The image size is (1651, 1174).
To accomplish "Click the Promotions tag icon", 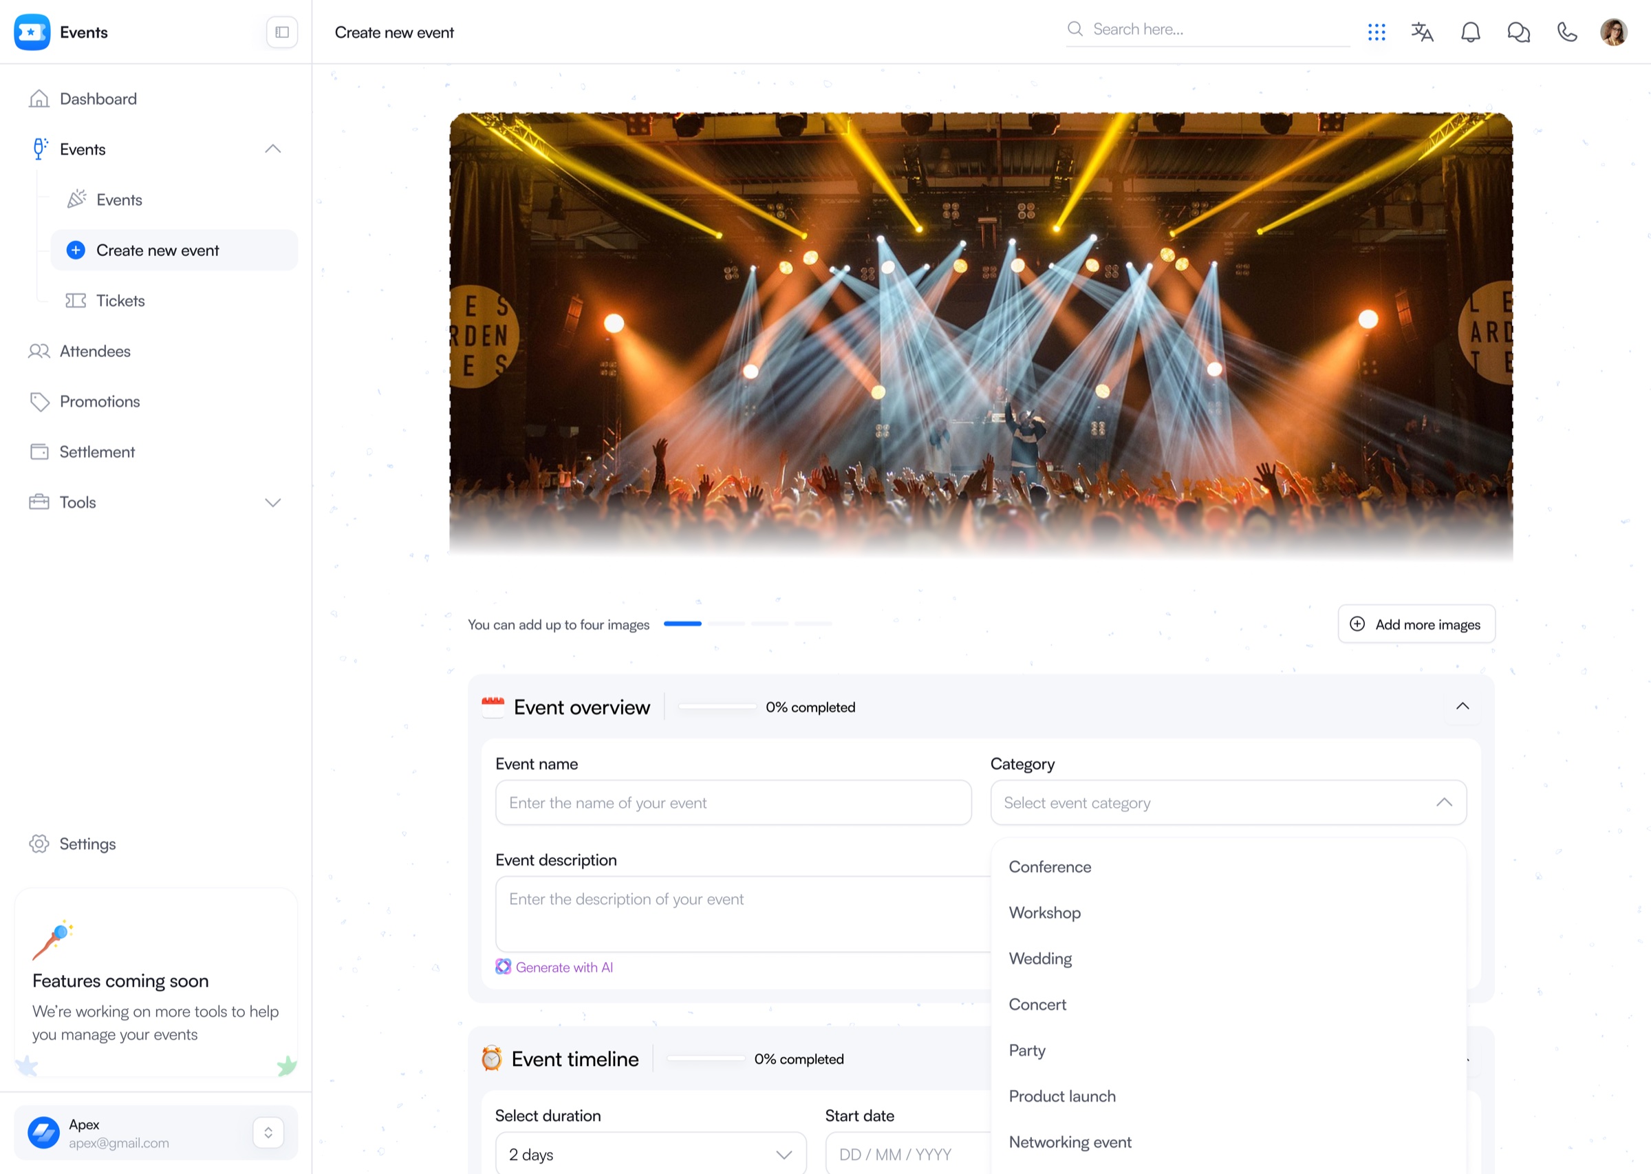I will [39, 401].
